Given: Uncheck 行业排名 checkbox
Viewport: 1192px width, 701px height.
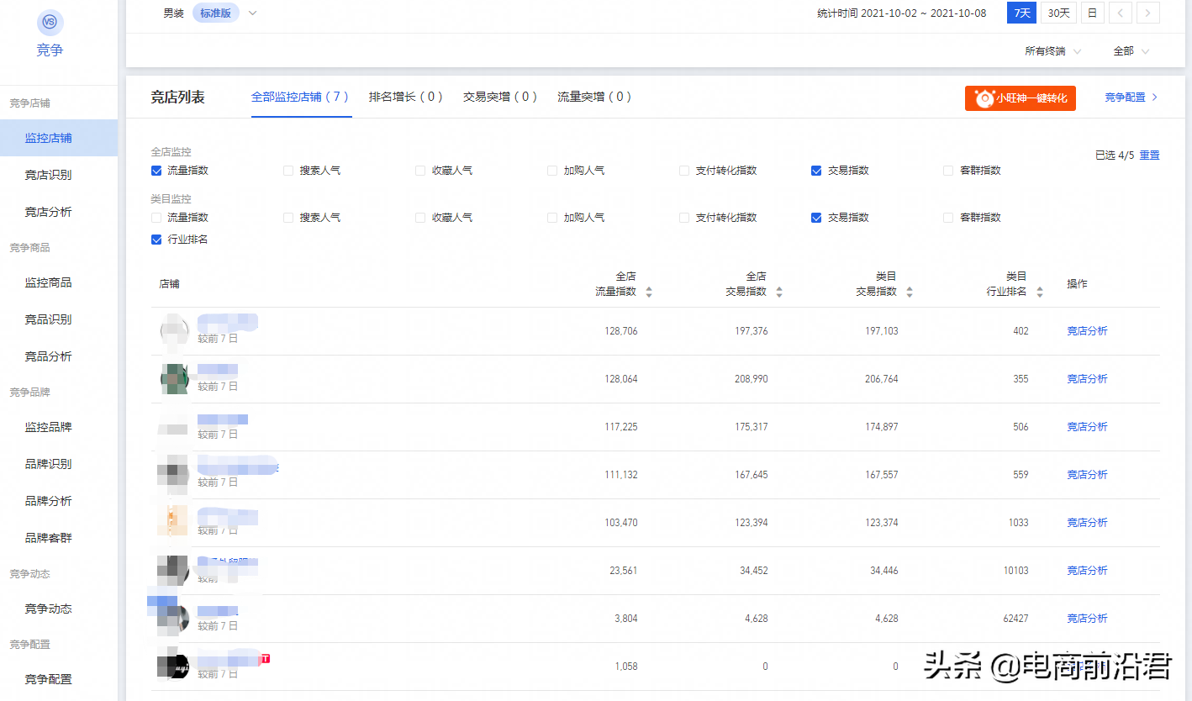Looking at the screenshot, I should 156,240.
